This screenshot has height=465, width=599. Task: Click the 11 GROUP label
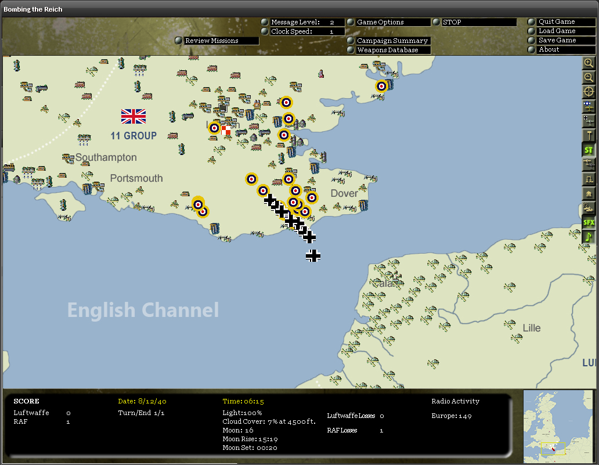tap(133, 136)
